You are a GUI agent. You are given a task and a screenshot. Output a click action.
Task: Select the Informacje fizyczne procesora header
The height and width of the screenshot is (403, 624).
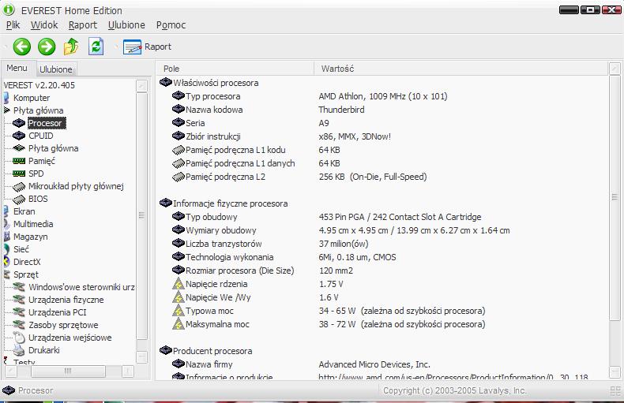tap(224, 203)
